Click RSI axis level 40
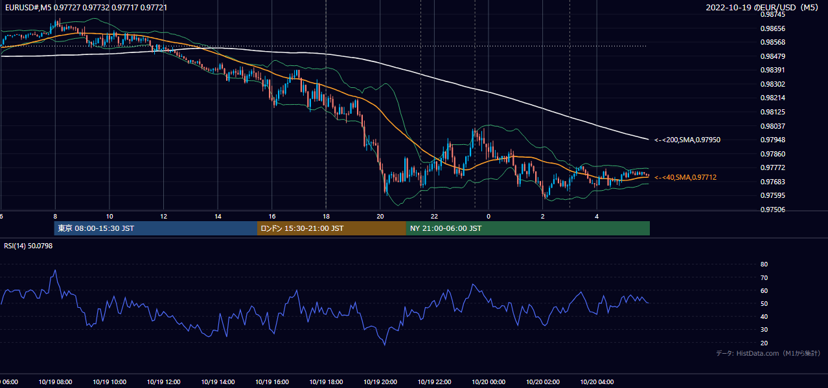 (x=764, y=316)
